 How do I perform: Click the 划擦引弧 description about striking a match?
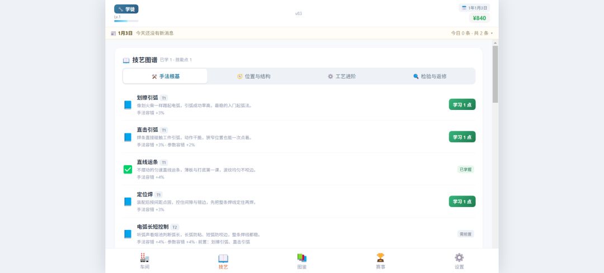[194, 106]
